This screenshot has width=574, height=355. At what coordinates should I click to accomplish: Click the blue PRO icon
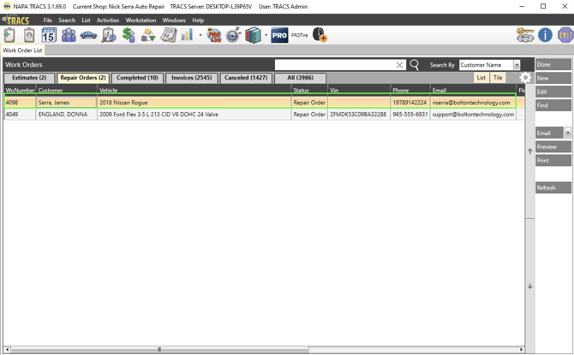279,35
